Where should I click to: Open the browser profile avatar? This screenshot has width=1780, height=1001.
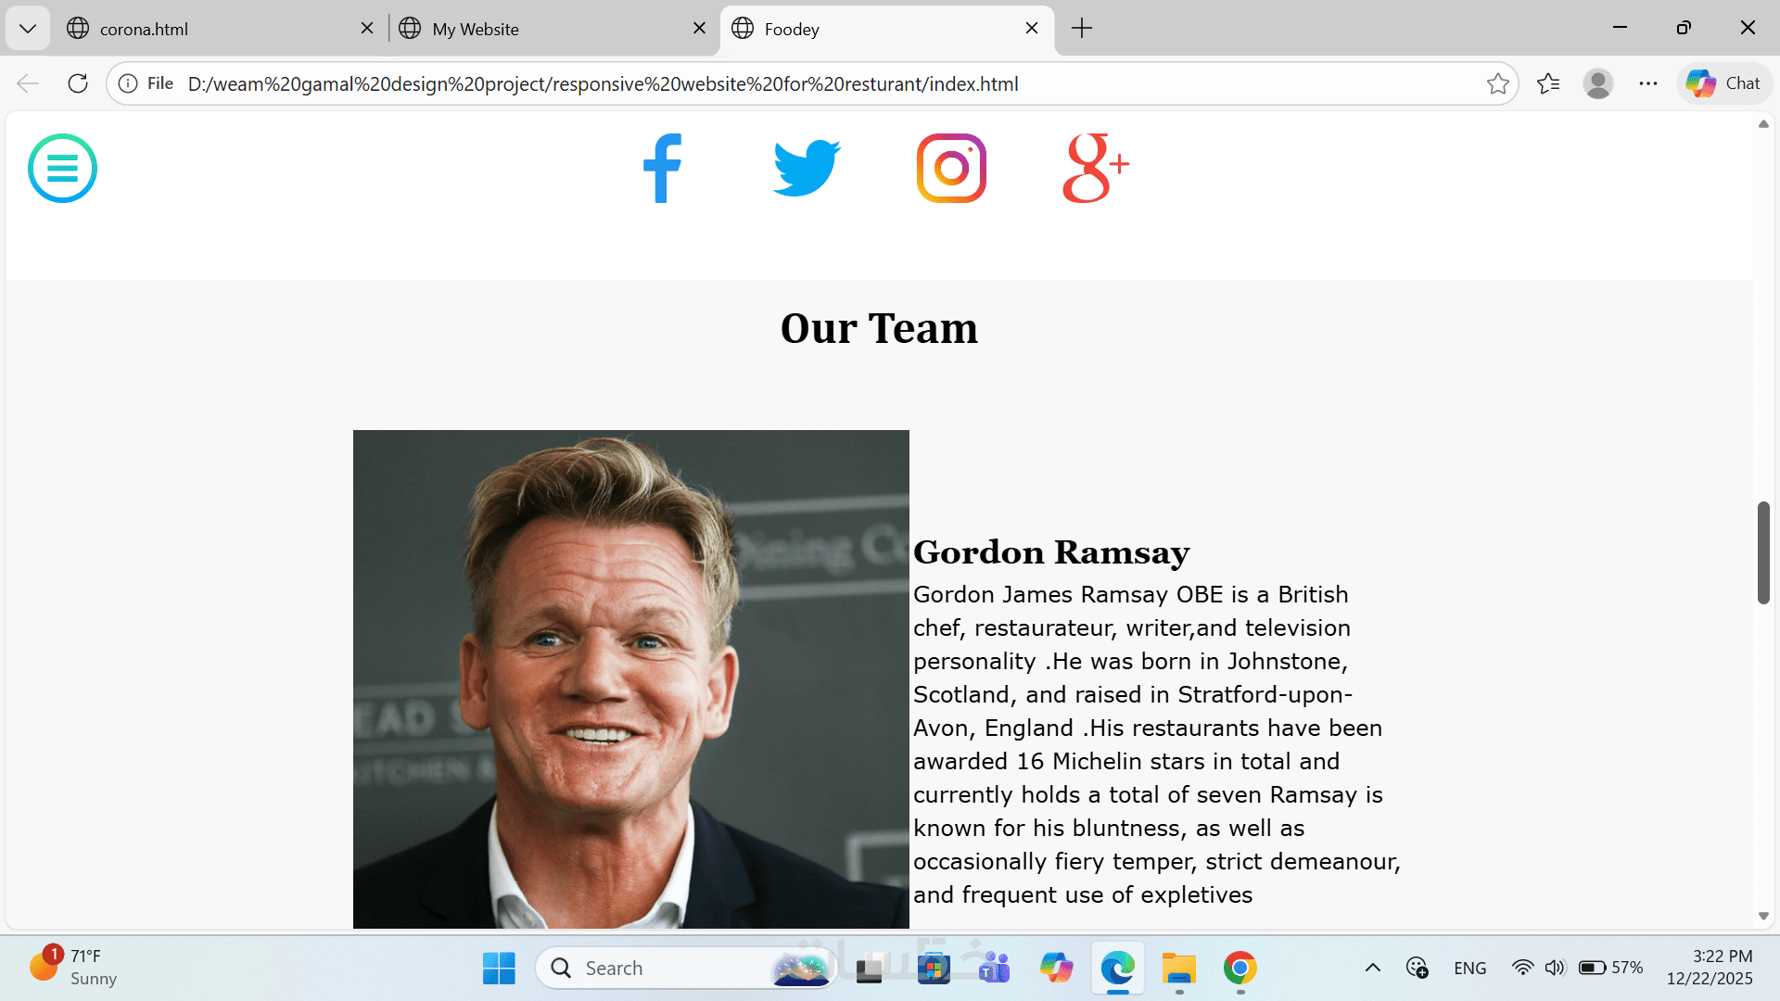1597,83
